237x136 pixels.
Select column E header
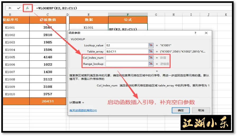pyautogui.click(x=88, y=14)
